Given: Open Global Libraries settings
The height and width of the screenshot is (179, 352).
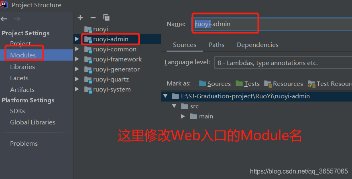Looking at the screenshot, I should pyautogui.click(x=33, y=122).
